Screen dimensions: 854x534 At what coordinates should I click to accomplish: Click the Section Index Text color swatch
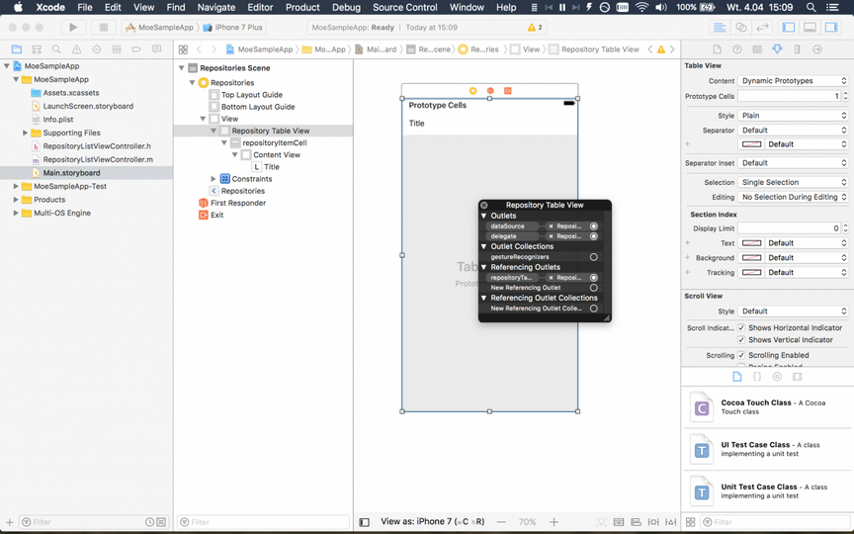(x=751, y=243)
